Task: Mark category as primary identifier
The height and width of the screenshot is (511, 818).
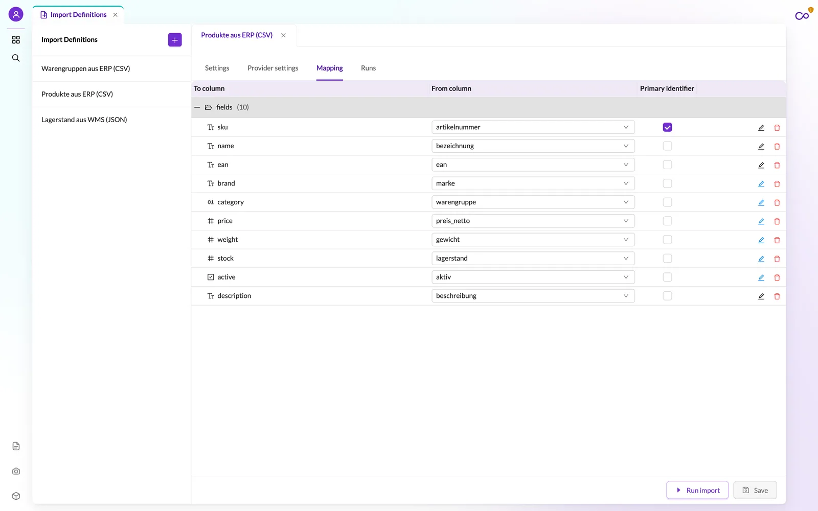Action: click(667, 202)
